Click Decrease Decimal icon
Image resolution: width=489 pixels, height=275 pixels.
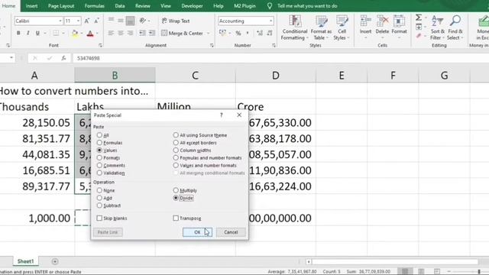(270, 33)
